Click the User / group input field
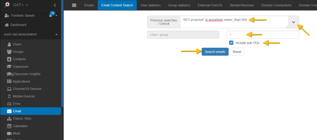317x140 pixels. click(x=183, y=35)
